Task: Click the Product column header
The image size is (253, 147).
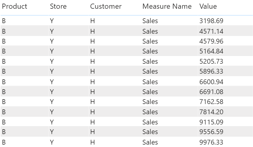Action: [14, 6]
